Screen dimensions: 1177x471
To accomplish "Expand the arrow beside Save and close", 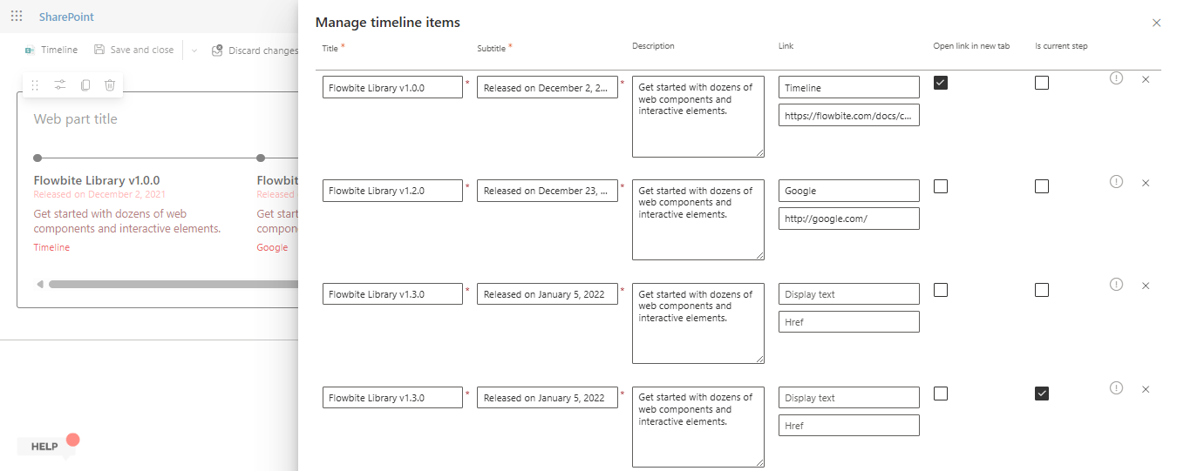I will (x=194, y=50).
